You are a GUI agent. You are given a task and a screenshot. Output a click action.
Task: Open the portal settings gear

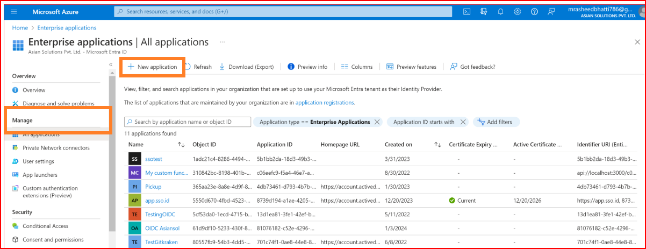pos(518,11)
